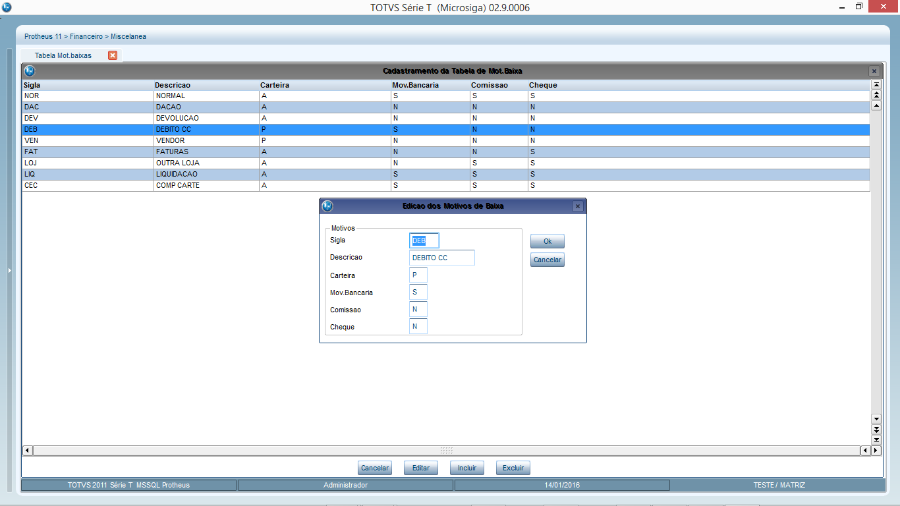Click TOTVS 2011 Série T MSSQL Protheus status entry

[128, 485]
